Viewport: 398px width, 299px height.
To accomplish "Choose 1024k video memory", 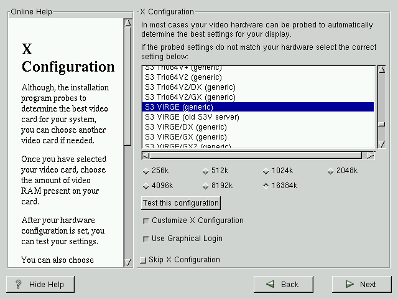I will 266,171.
